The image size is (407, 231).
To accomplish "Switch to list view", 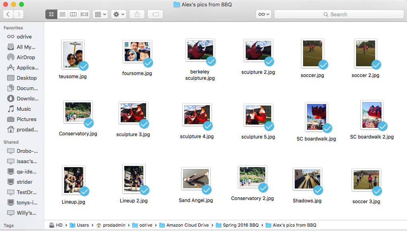I will click(x=62, y=14).
